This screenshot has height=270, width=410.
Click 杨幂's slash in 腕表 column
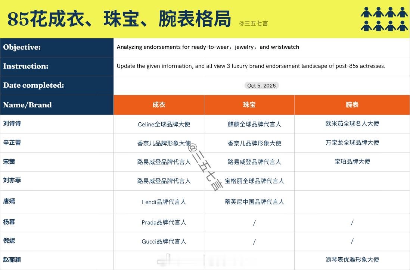click(352, 223)
